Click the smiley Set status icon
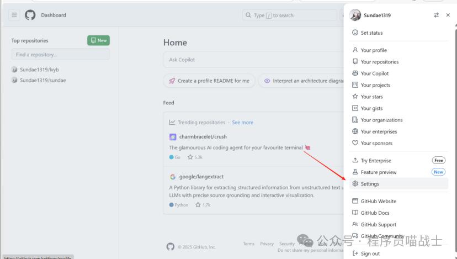The height and width of the screenshot is (259, 457). pyautogui.click(x=355, y=33)
